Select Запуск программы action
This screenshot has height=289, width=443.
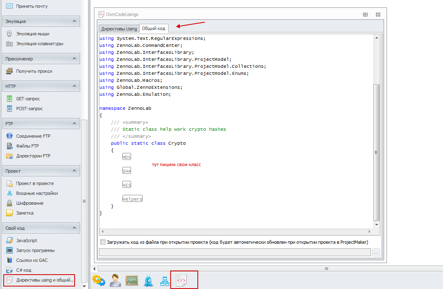(30, 250)
